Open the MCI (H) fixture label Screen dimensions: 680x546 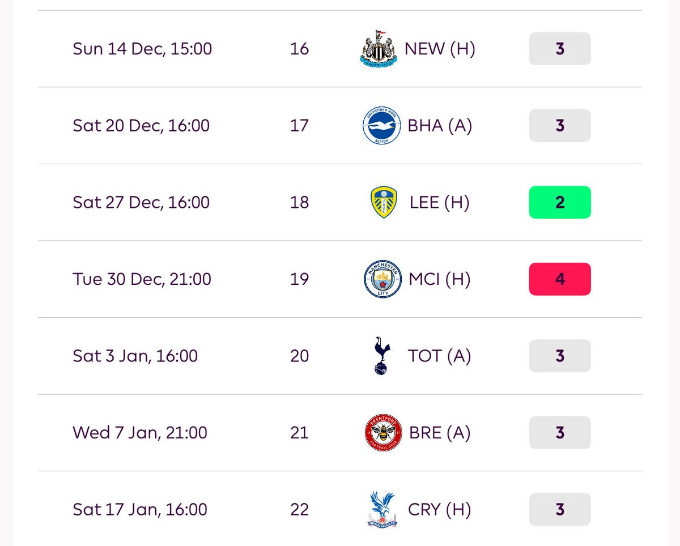click(x=440, y=279)
